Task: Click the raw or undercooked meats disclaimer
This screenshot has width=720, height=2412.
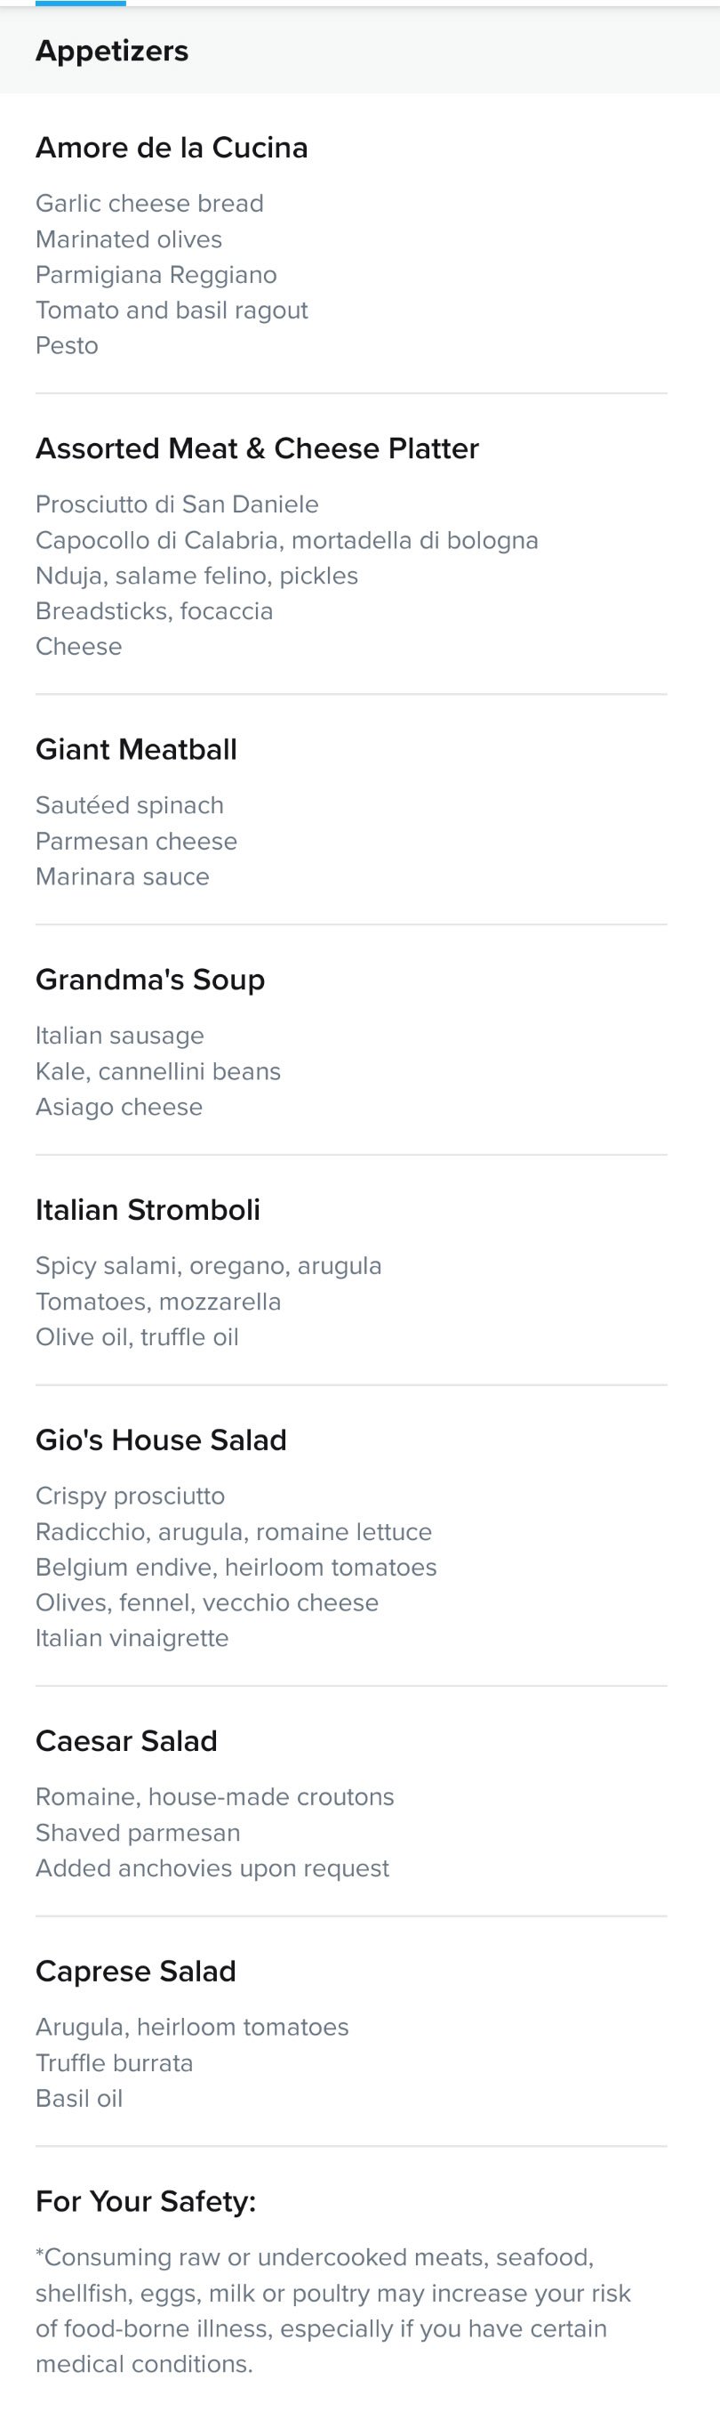Action: click(332, 2310)
